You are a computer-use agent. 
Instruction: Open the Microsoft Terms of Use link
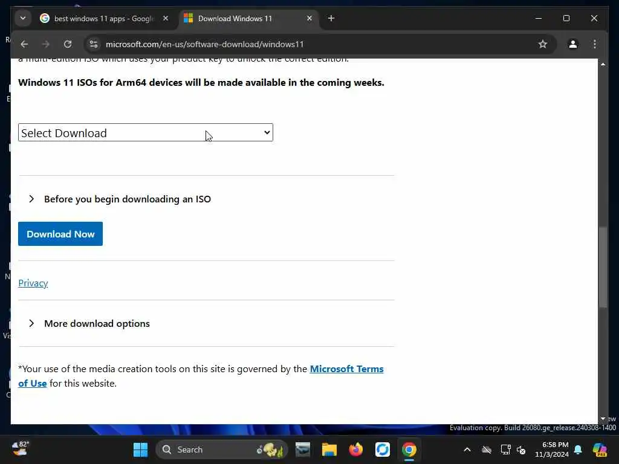pos(346,369)
